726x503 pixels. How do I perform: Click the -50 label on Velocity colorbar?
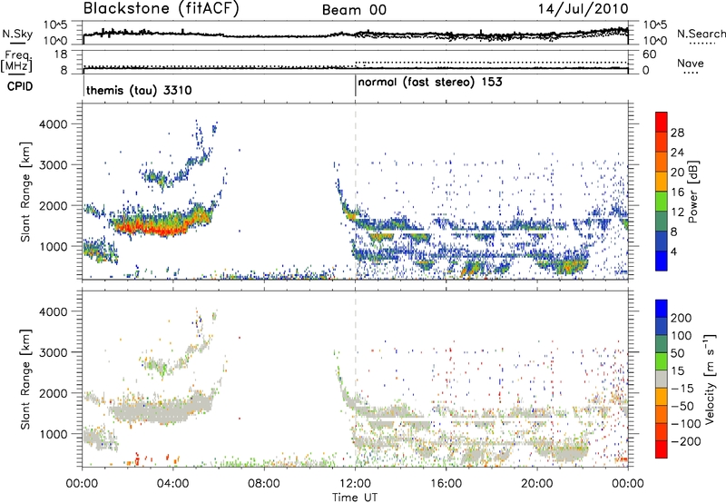[683, 406]
